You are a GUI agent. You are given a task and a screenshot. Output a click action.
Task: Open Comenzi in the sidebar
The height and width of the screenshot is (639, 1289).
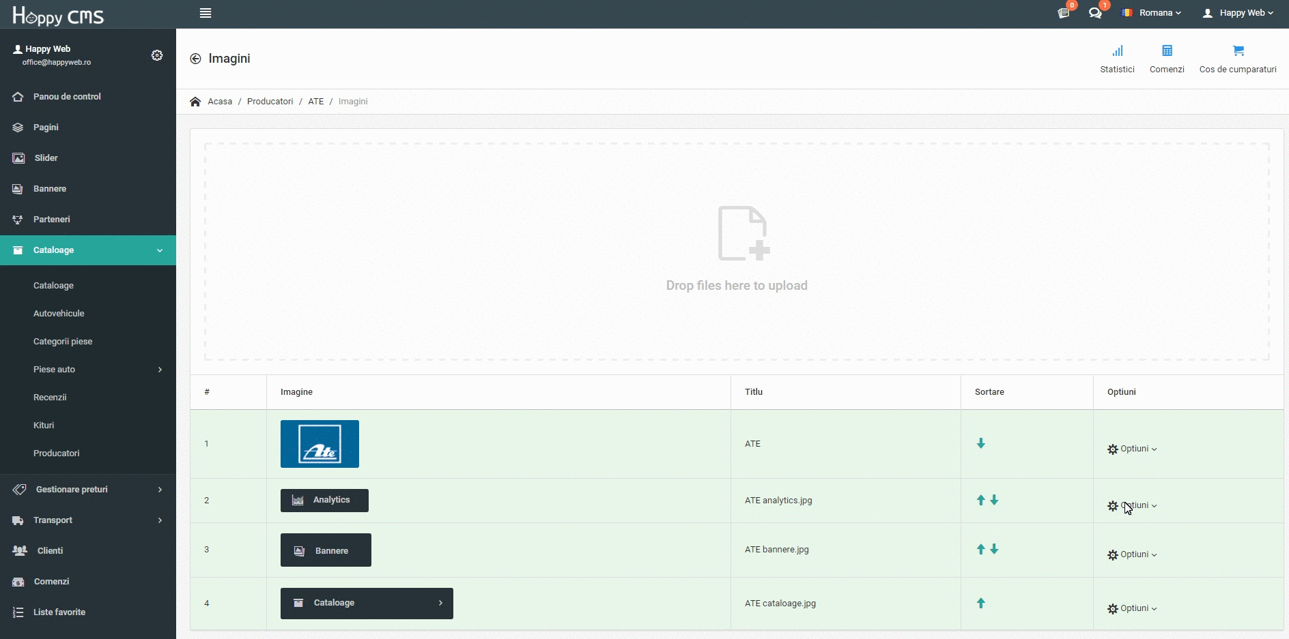click(88, 582)
